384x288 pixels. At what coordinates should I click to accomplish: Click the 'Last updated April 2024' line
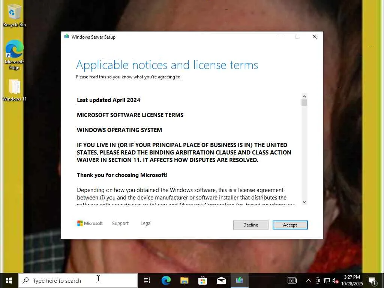[x=108, y=100]
